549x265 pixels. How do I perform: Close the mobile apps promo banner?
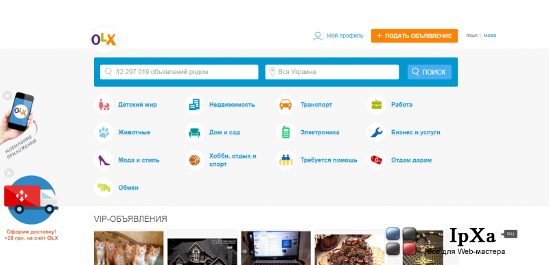pyautogui.click(x=8, y=96)
